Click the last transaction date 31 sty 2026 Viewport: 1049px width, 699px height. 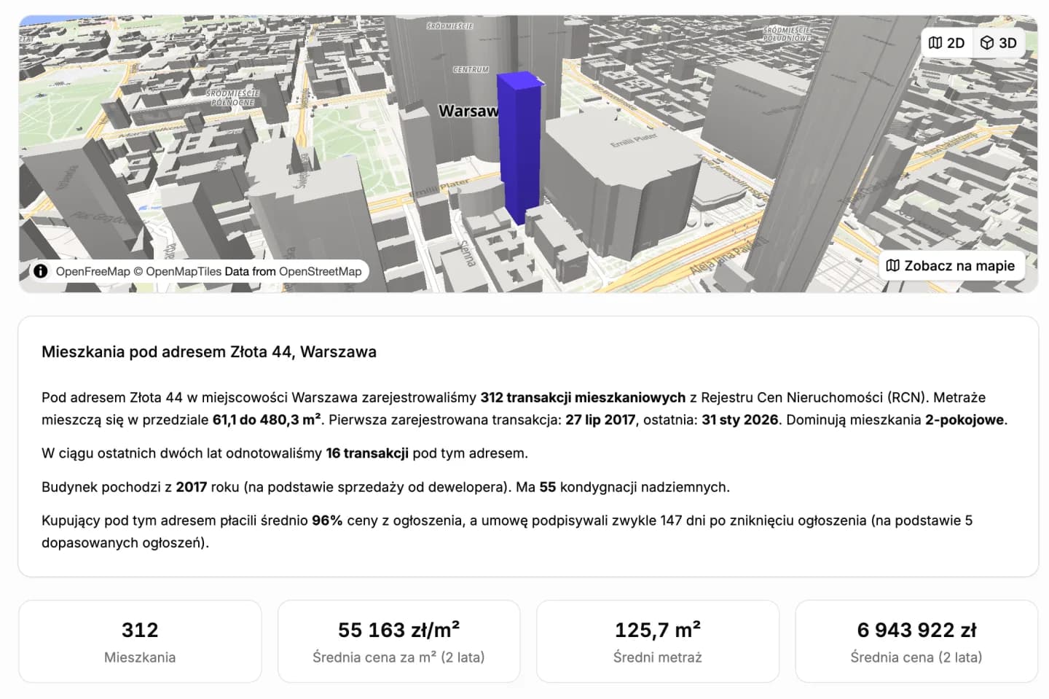740,420
